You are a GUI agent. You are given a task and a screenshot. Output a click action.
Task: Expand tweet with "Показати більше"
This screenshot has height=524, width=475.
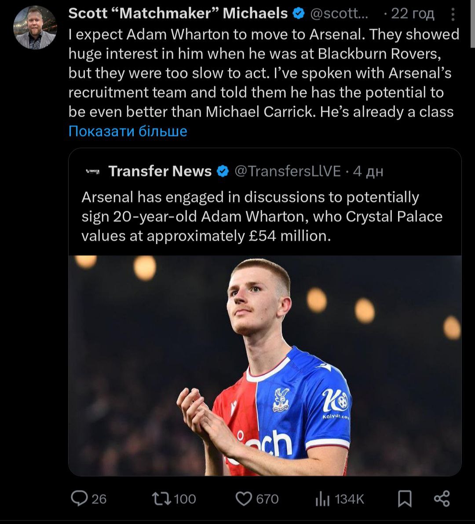[x=128, y=131]
